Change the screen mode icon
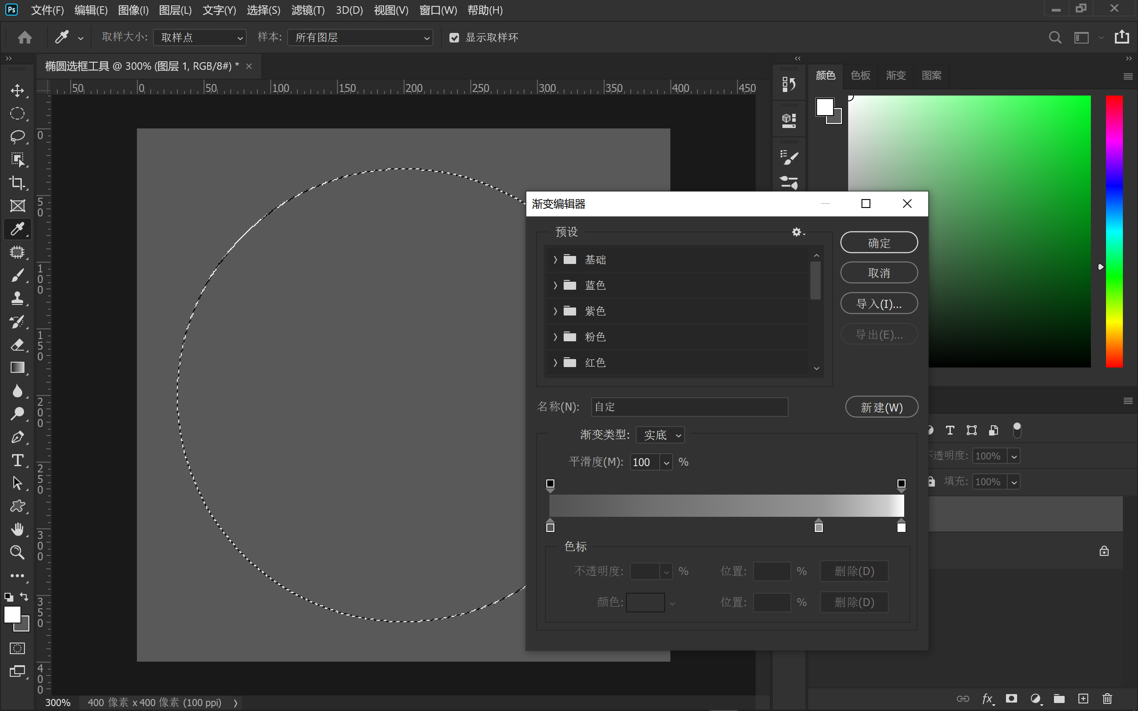Viewport: 1138px width, 711px height. point(17,671)
